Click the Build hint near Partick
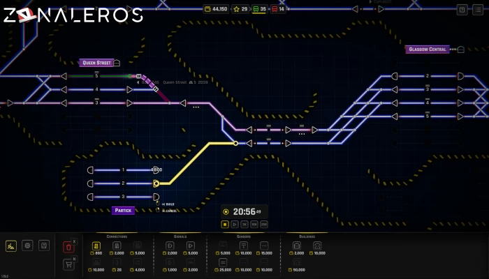The width and height of the screenshot is (489, 279). coord(168,204)
